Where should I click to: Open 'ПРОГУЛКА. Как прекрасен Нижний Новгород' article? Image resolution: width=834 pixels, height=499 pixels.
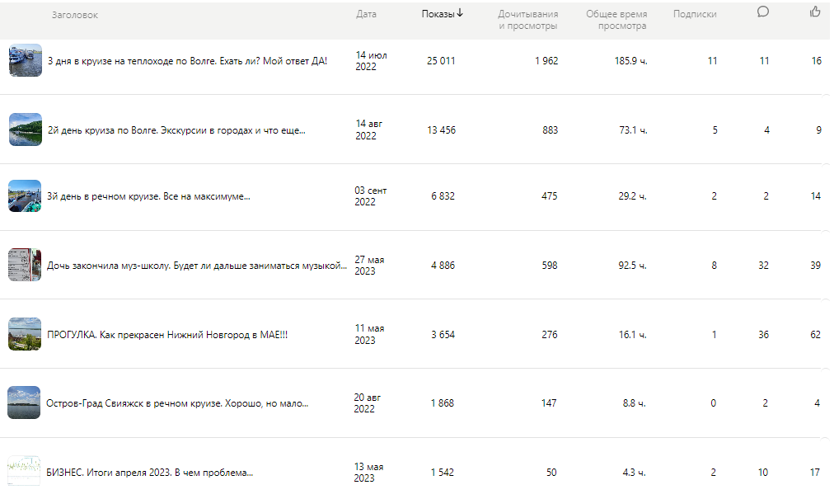pyautogui.click(x=167, y=335)
